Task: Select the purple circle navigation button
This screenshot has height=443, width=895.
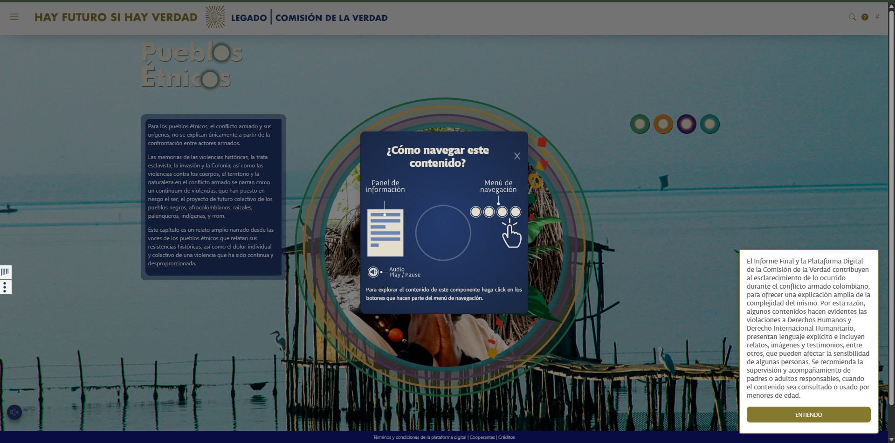Action: pos(687,124)
